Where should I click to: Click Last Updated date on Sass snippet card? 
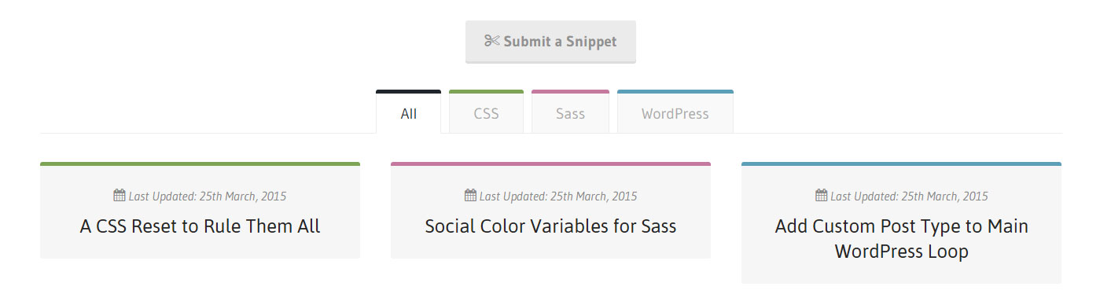[x=558, y=197]
